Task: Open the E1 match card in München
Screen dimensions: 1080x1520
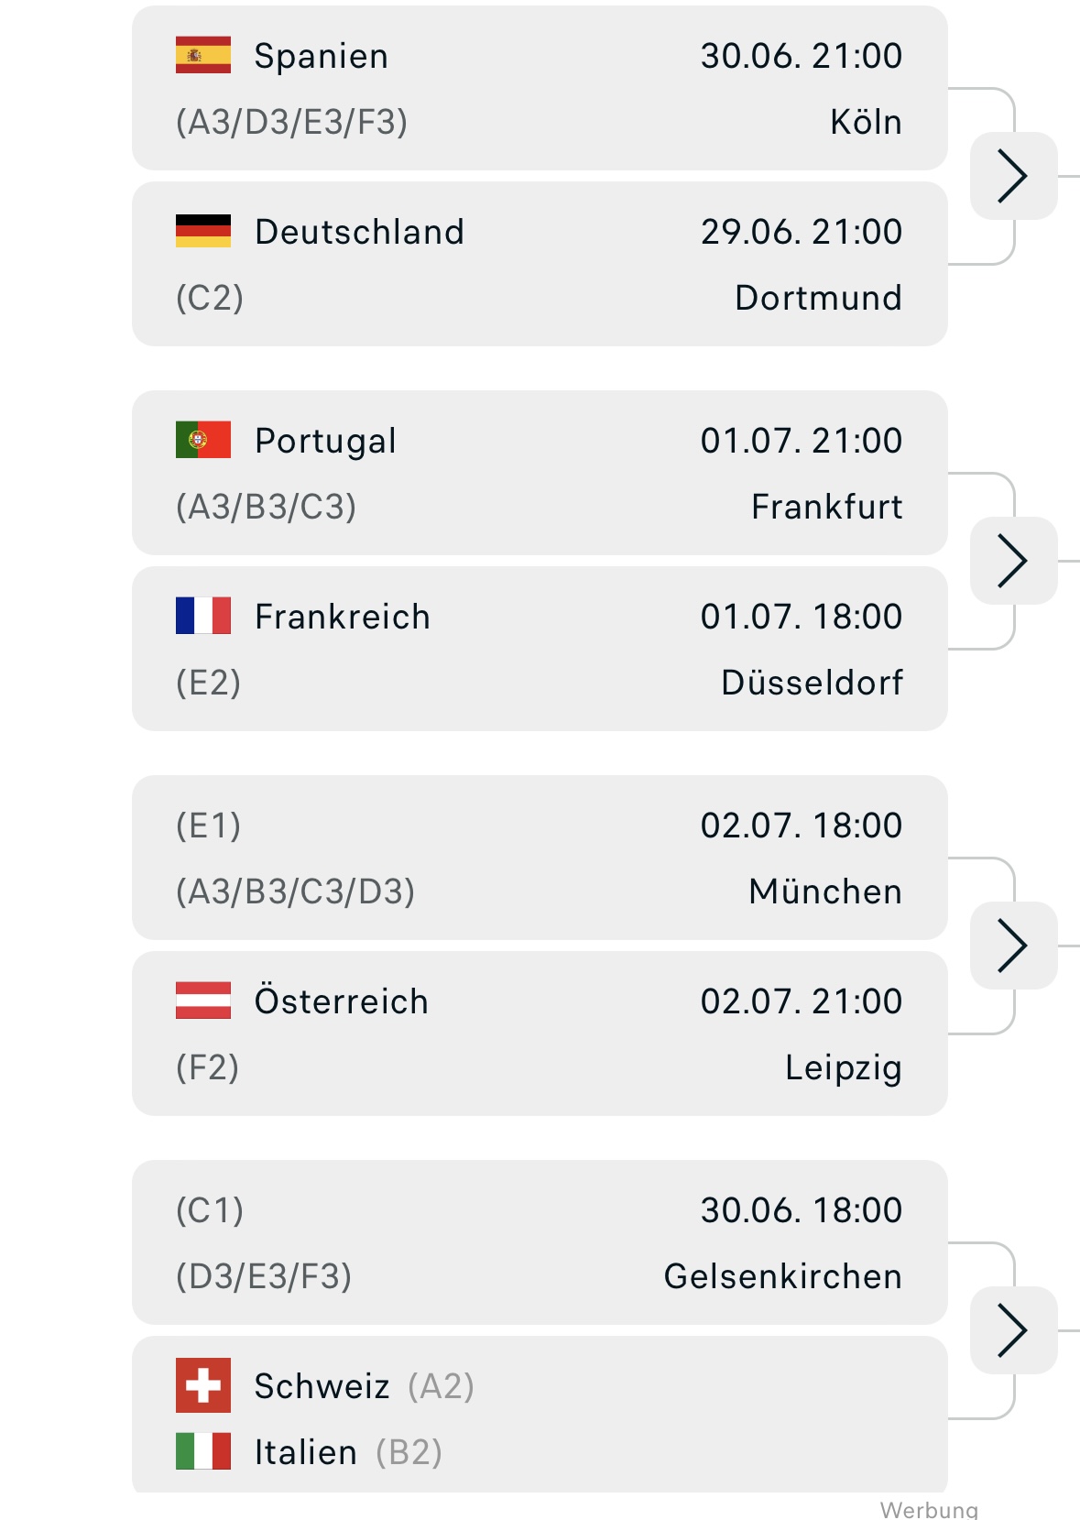Action: (540, 858)
